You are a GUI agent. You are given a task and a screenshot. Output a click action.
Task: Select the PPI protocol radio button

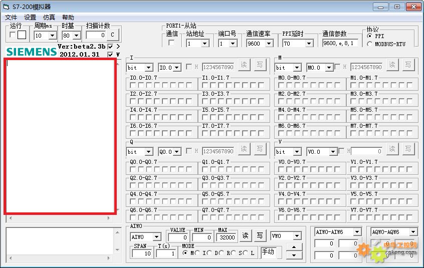[x=370, y=36]
